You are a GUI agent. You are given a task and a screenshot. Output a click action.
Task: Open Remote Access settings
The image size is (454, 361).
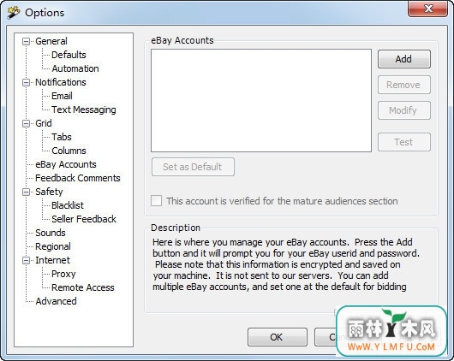click(x=83, y=287)
